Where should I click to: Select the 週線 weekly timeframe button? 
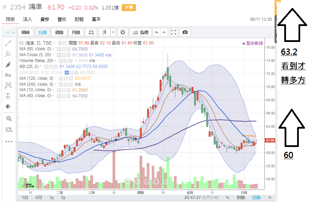(59, 32)
